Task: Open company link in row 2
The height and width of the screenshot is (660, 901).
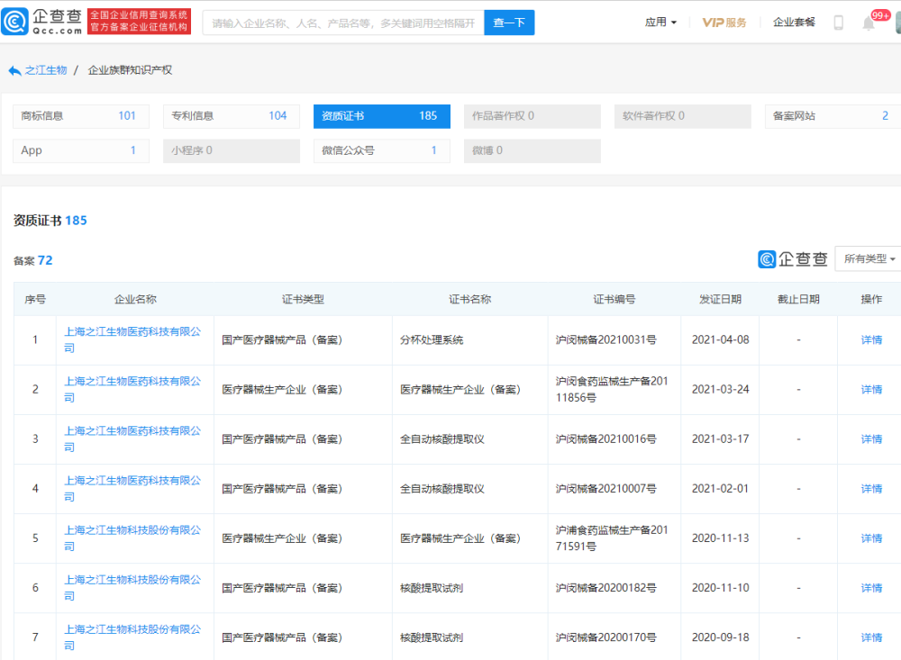Action: 132,390
